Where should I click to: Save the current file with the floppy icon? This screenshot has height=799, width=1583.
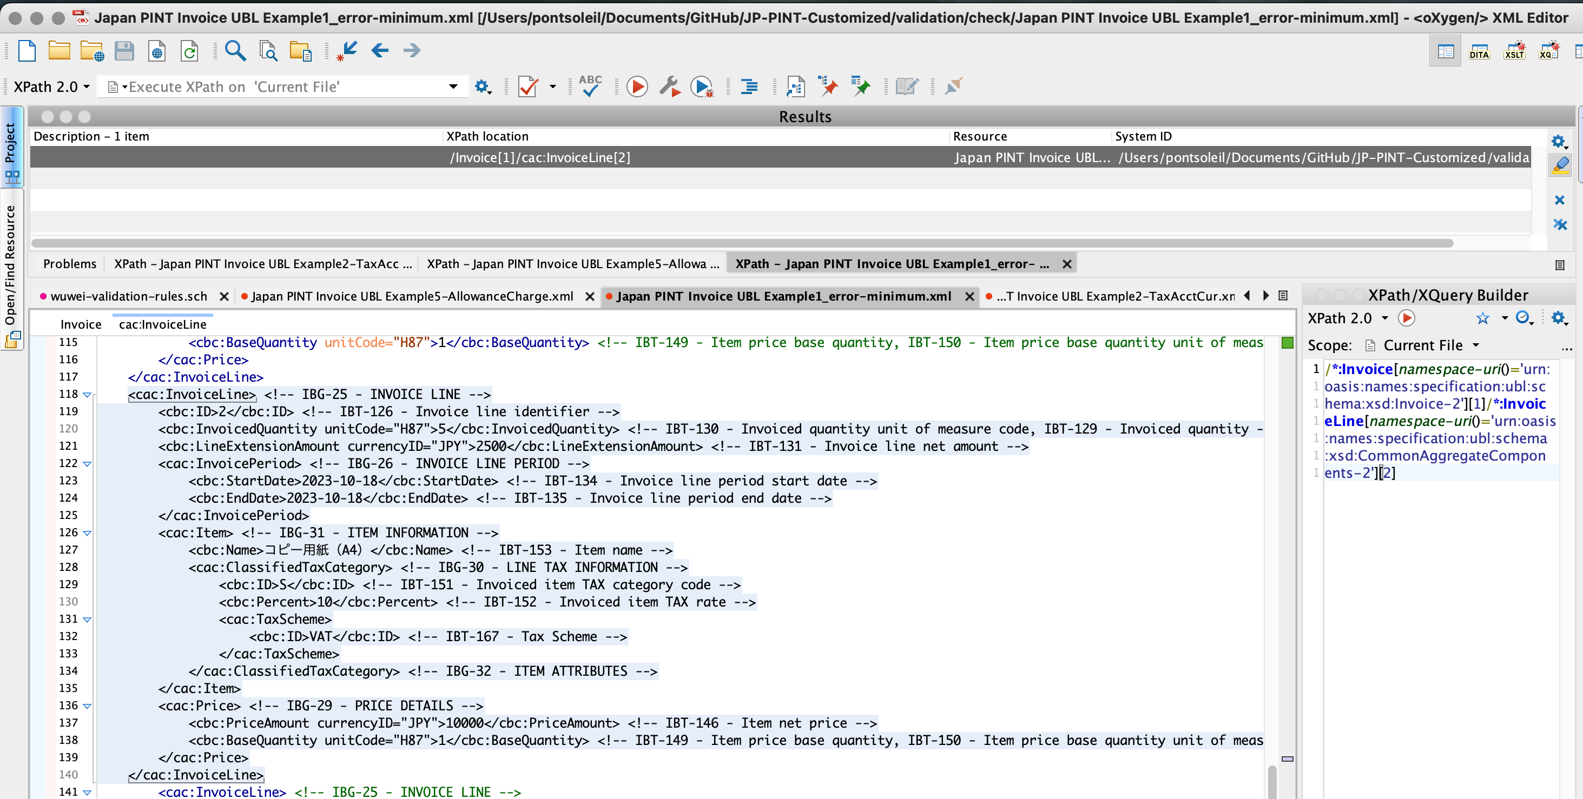[x=124, y=50]
